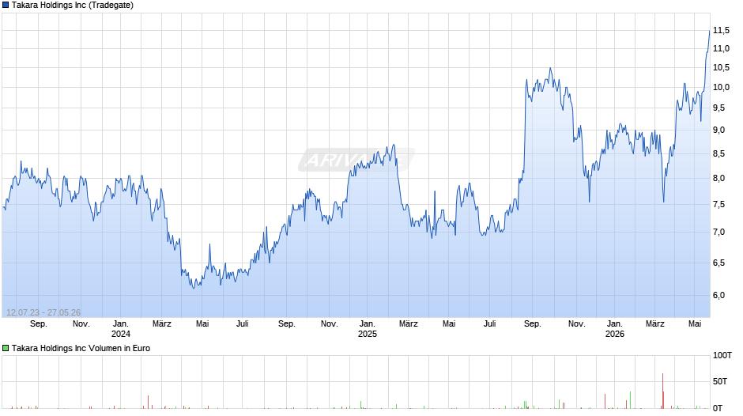The width and height of the screenshot is (743, 416).
Task: Click the green volume legend square
Action: coord(6,348)
